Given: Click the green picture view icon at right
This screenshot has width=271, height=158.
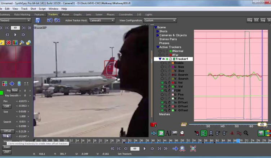Looking at the screenshot, I should click(x=261, y=133).
